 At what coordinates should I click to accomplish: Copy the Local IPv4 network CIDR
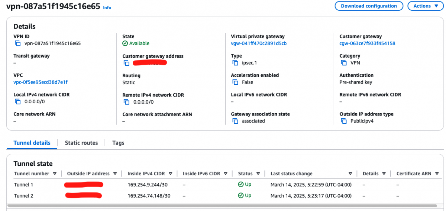[17, 102]
